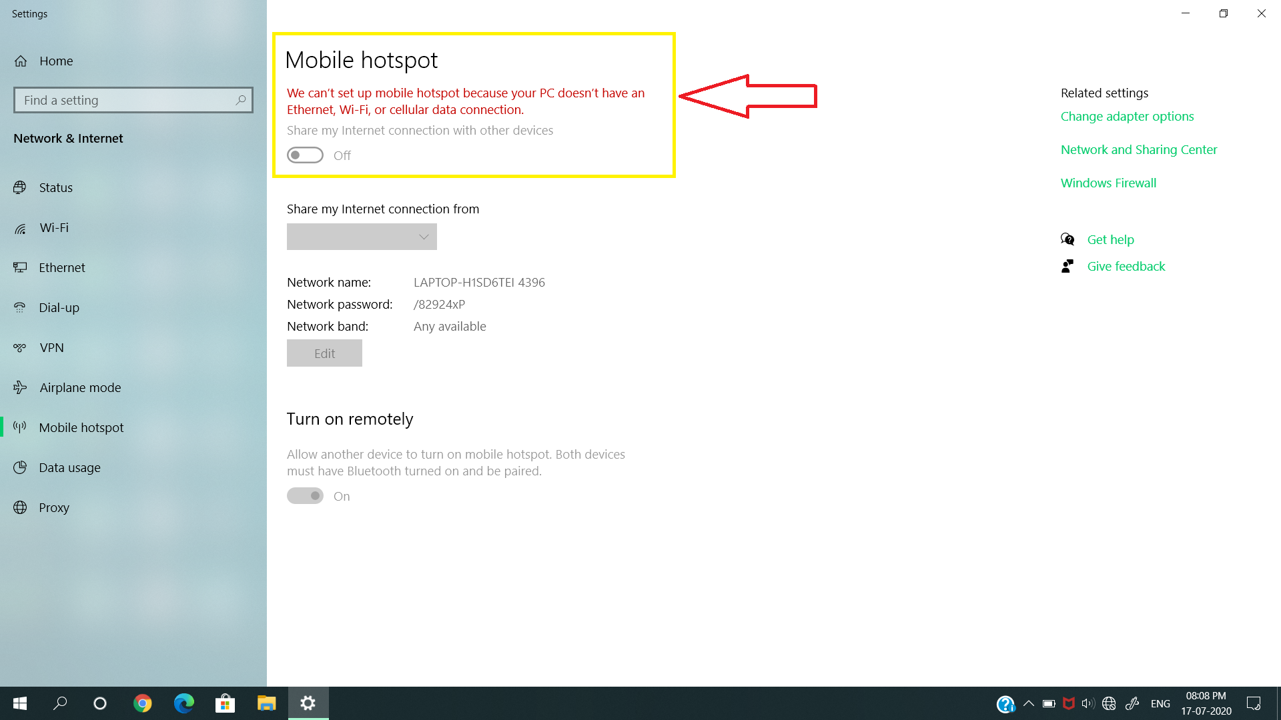This screenshot has height=720, width=1281.
Task: Open Change adapter options link
Action: click(1127, 117)
